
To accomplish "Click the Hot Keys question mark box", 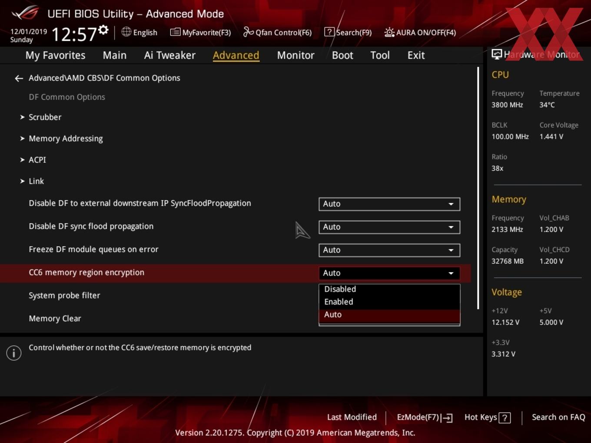I will [x=505, y=418].
